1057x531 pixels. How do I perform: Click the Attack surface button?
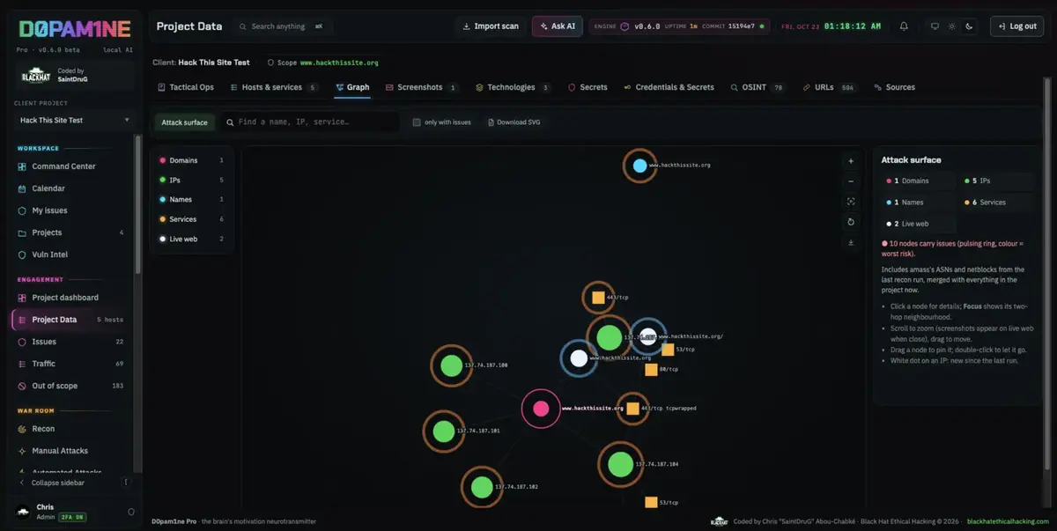pos(184,122)
